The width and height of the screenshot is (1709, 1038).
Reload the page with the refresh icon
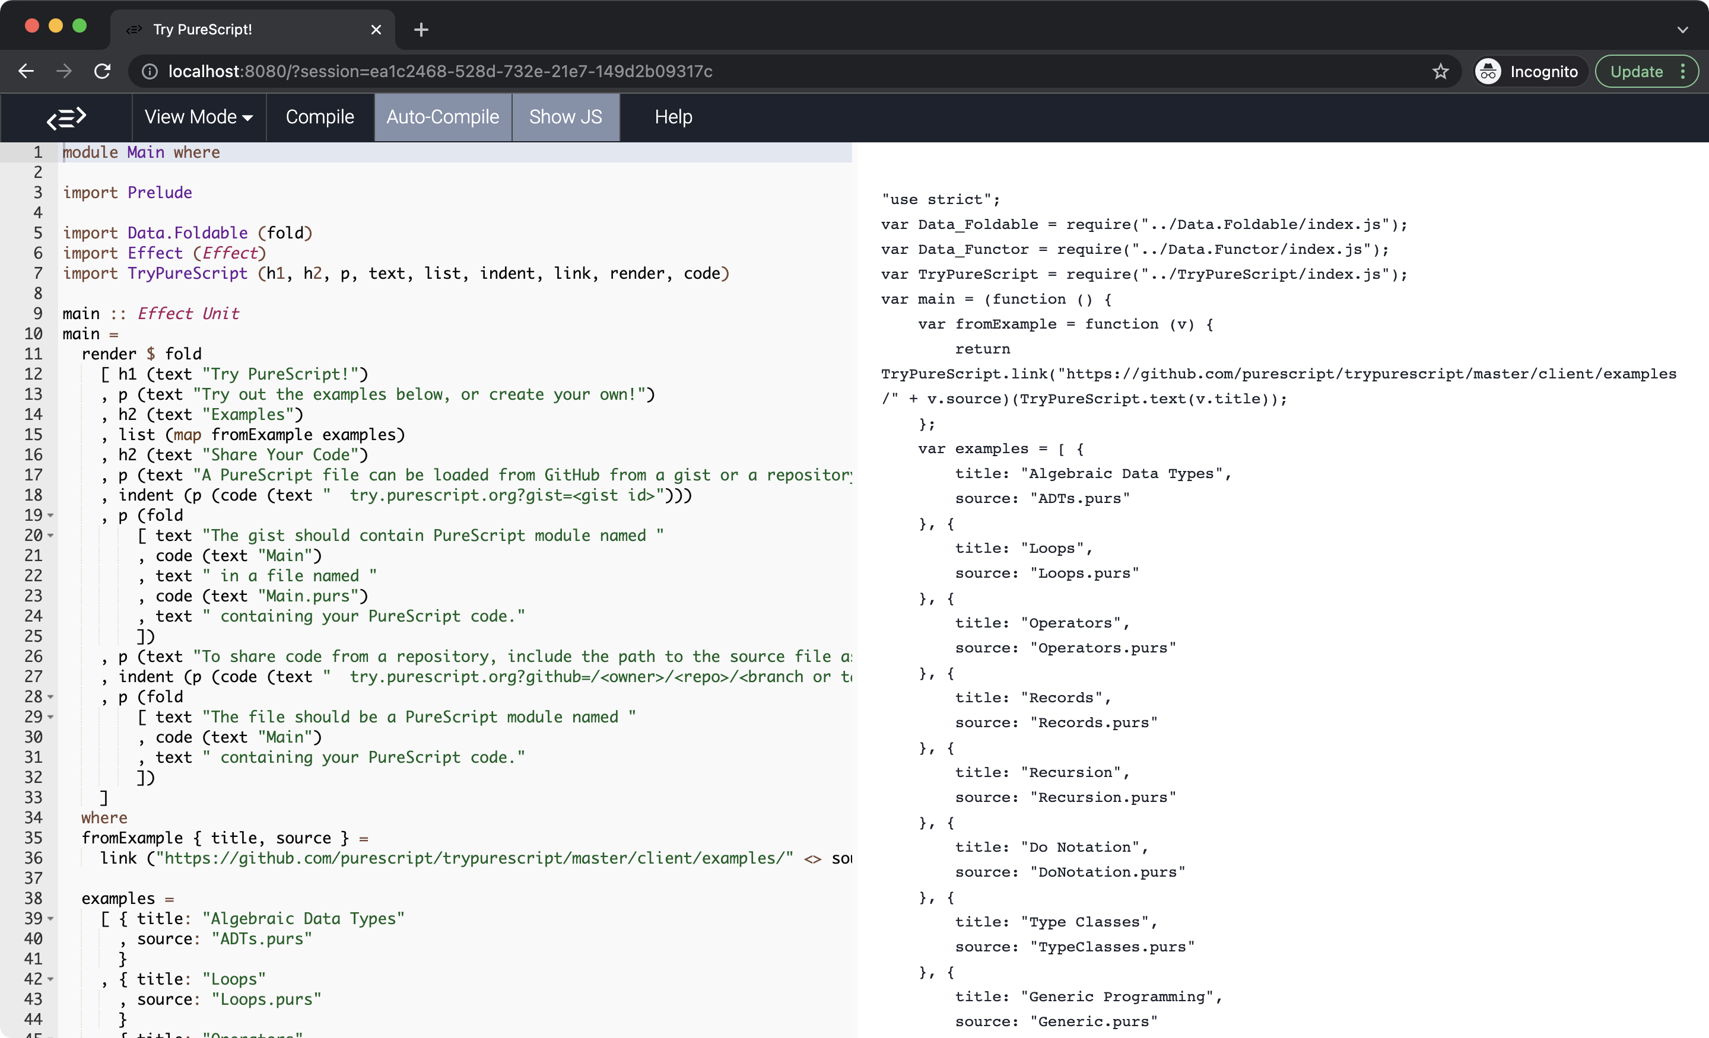click(x=102, y=71)
